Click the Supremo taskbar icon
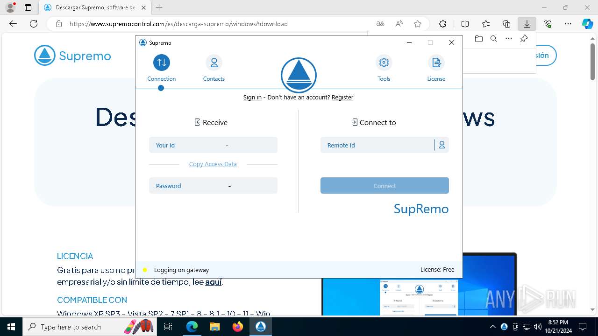598x336 pixels. (260, 327)
